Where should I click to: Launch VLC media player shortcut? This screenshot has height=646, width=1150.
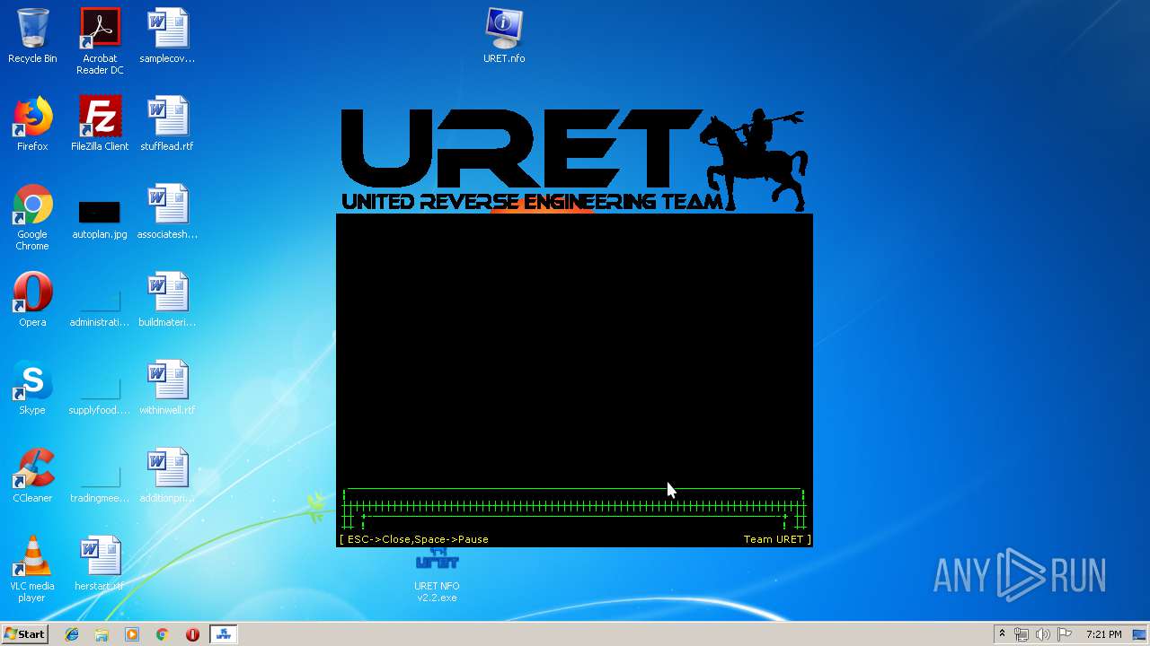(32, 569)
